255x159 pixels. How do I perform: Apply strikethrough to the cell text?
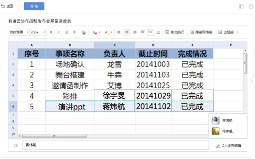(75, 32)
